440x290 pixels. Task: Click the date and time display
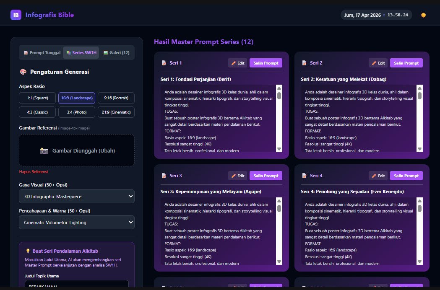pos(376,15)
